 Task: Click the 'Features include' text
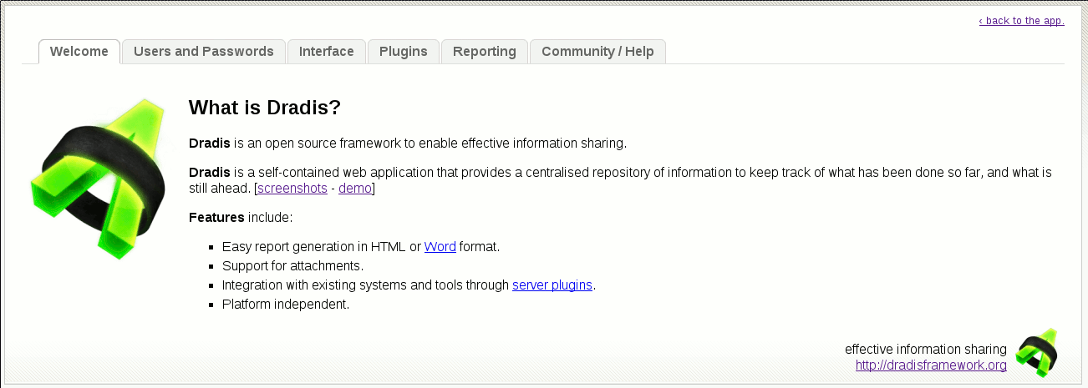[x=241, y=218]
